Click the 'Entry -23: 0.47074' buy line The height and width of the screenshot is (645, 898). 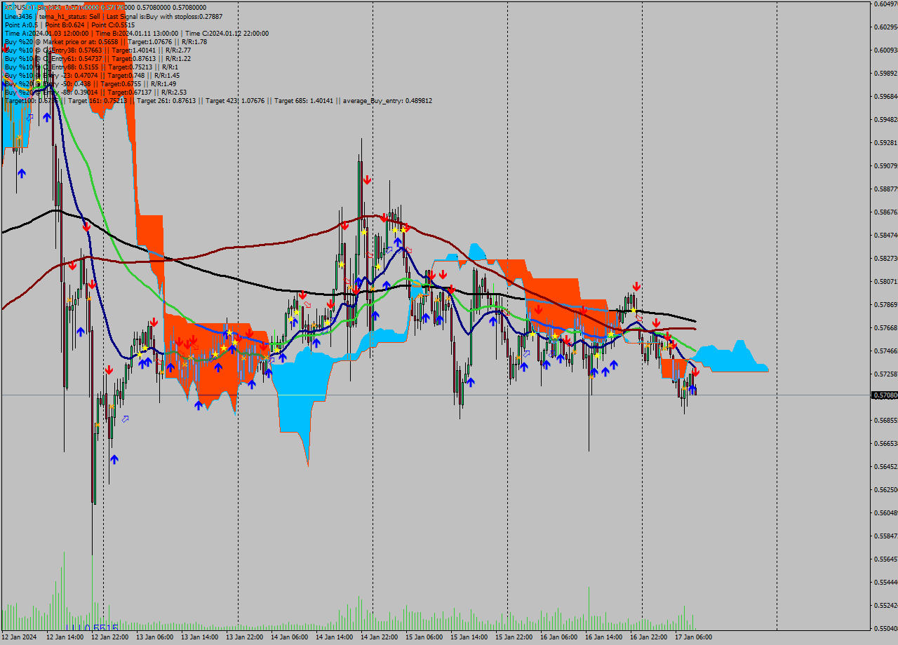pyautogui.click(x=92, y=75)
